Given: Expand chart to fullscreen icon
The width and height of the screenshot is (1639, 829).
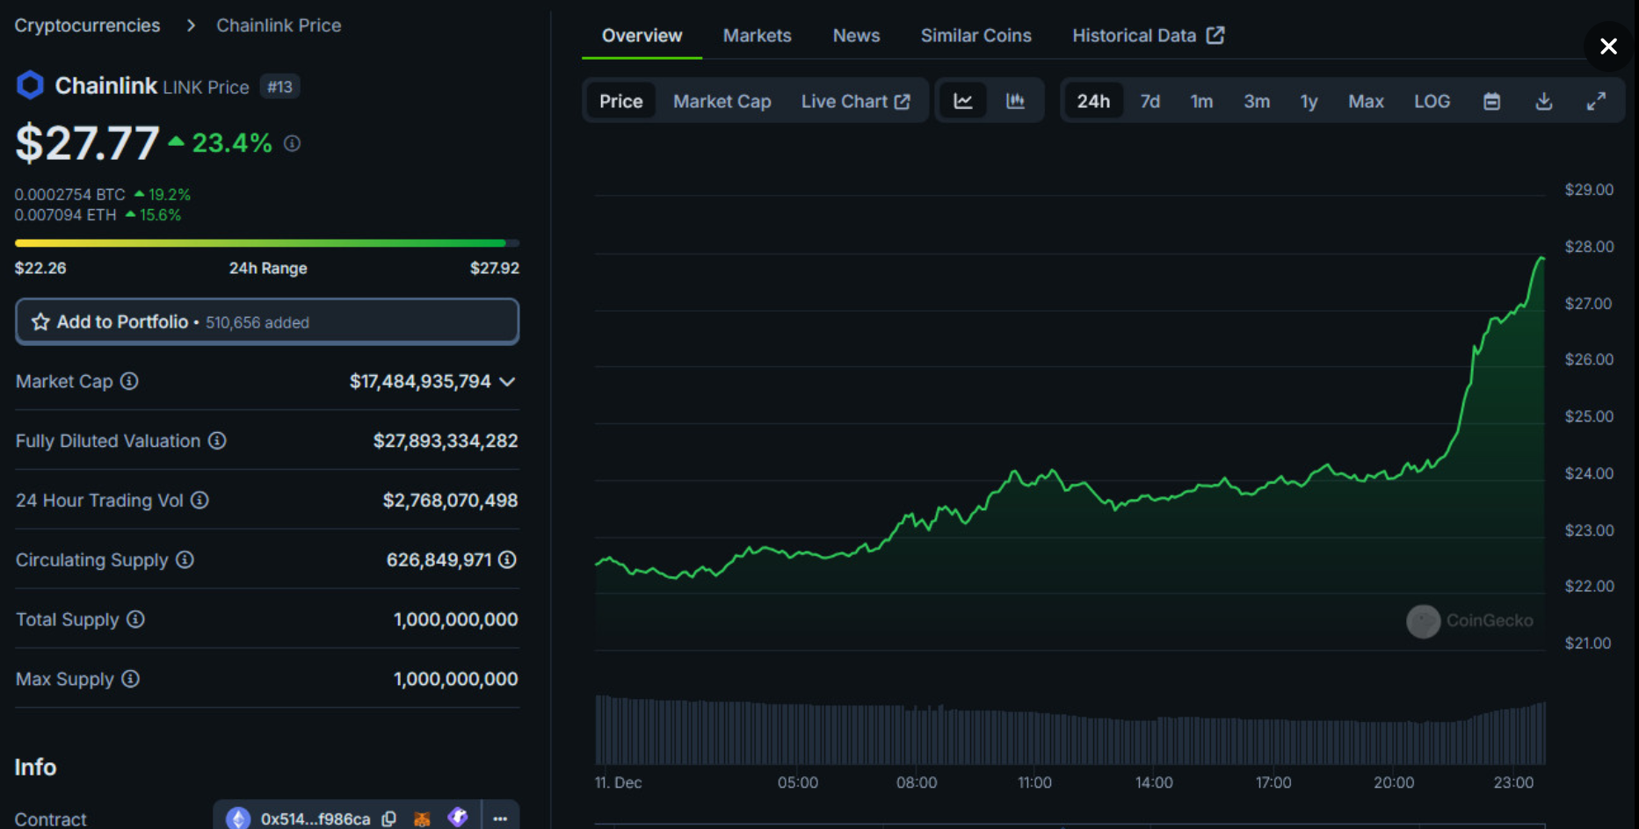Looking at the screenshot, I should (1596, 102).
